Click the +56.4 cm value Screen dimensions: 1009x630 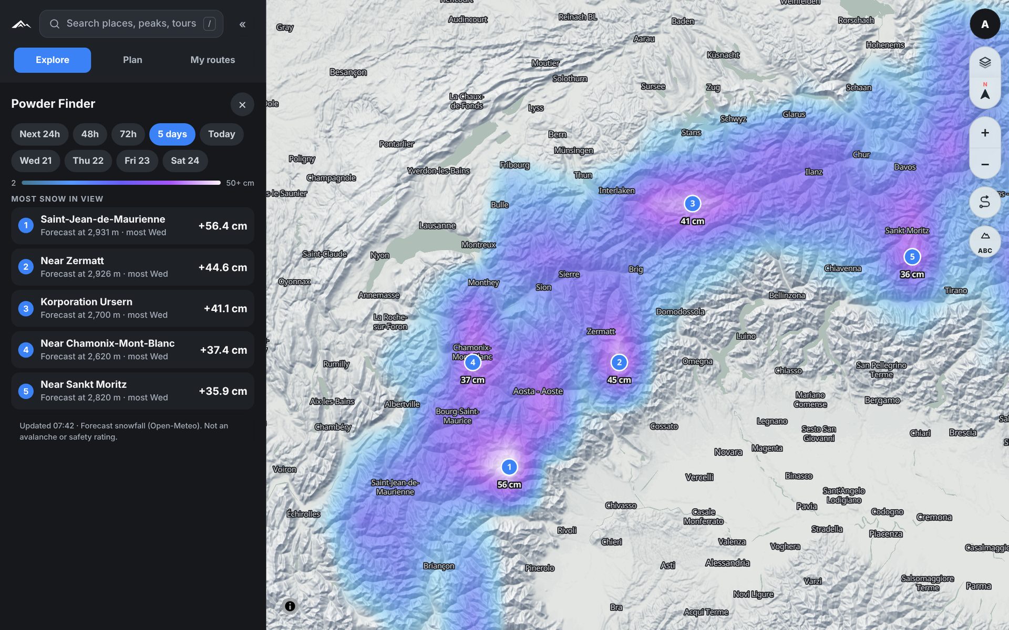[x=222, y=226]
